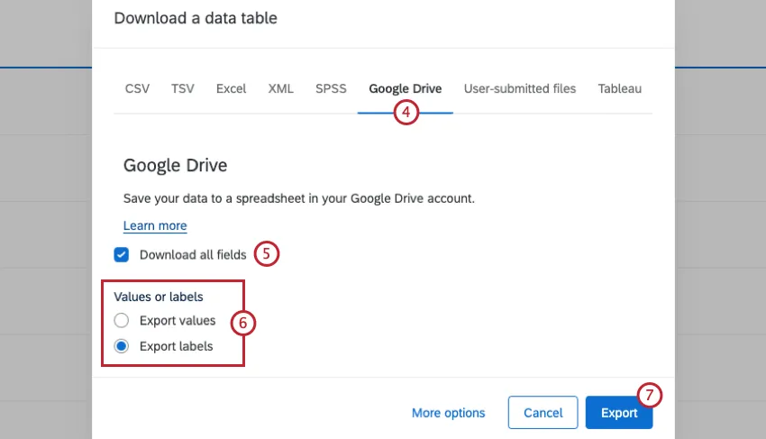Click the step 5 circle marker
The image size is (766, 439).
click(x=267, y=254)
